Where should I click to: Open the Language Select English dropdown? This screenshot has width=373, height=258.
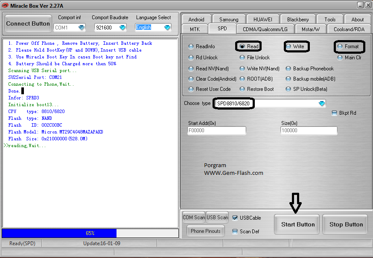(x=167, y=28)
